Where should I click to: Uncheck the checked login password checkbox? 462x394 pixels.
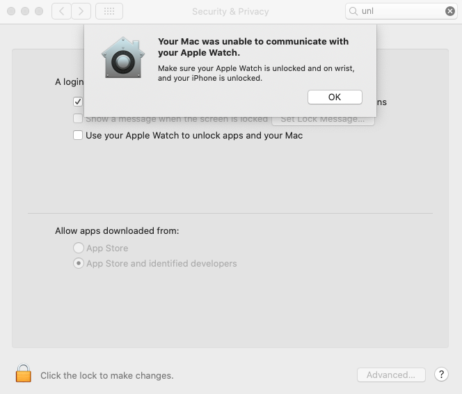pos(78,102)
